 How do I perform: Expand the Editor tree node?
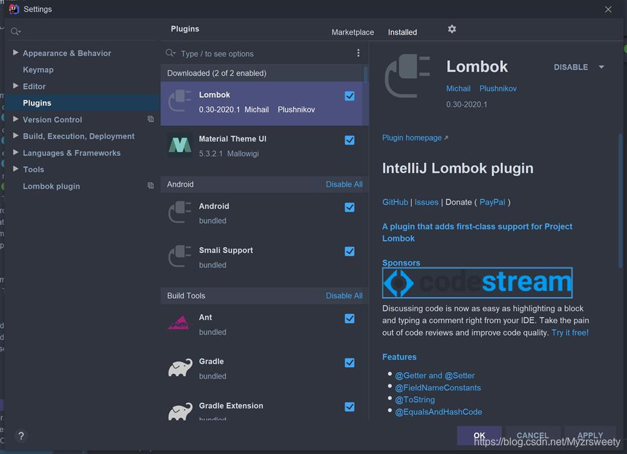[15, 86]
